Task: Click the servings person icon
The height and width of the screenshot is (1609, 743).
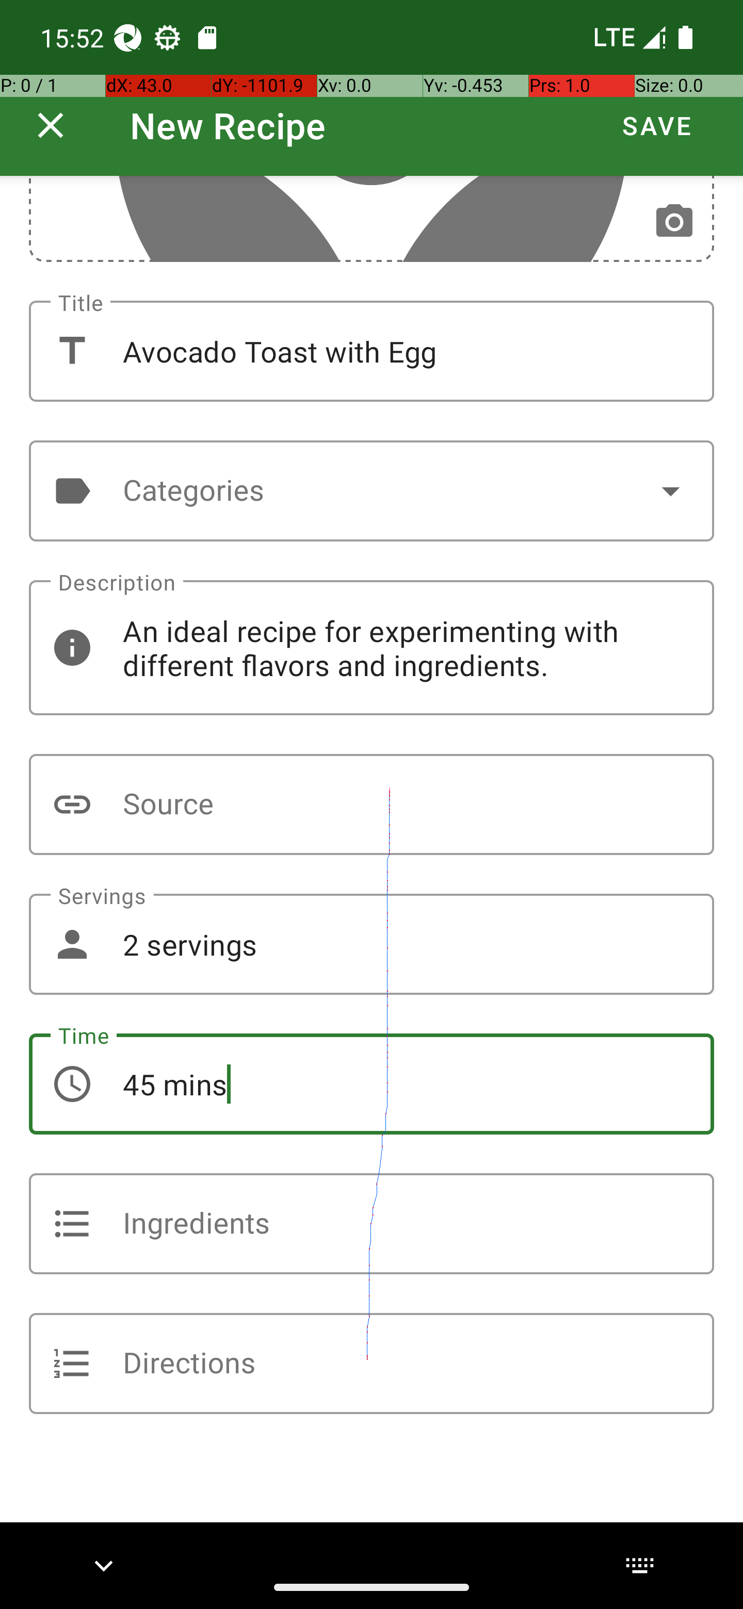Action: coord(72,944)
